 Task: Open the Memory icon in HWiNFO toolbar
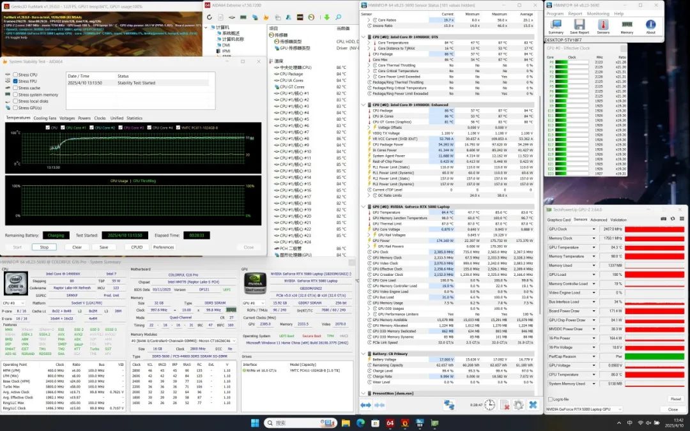pyautogui.click(x=627, y=26)
